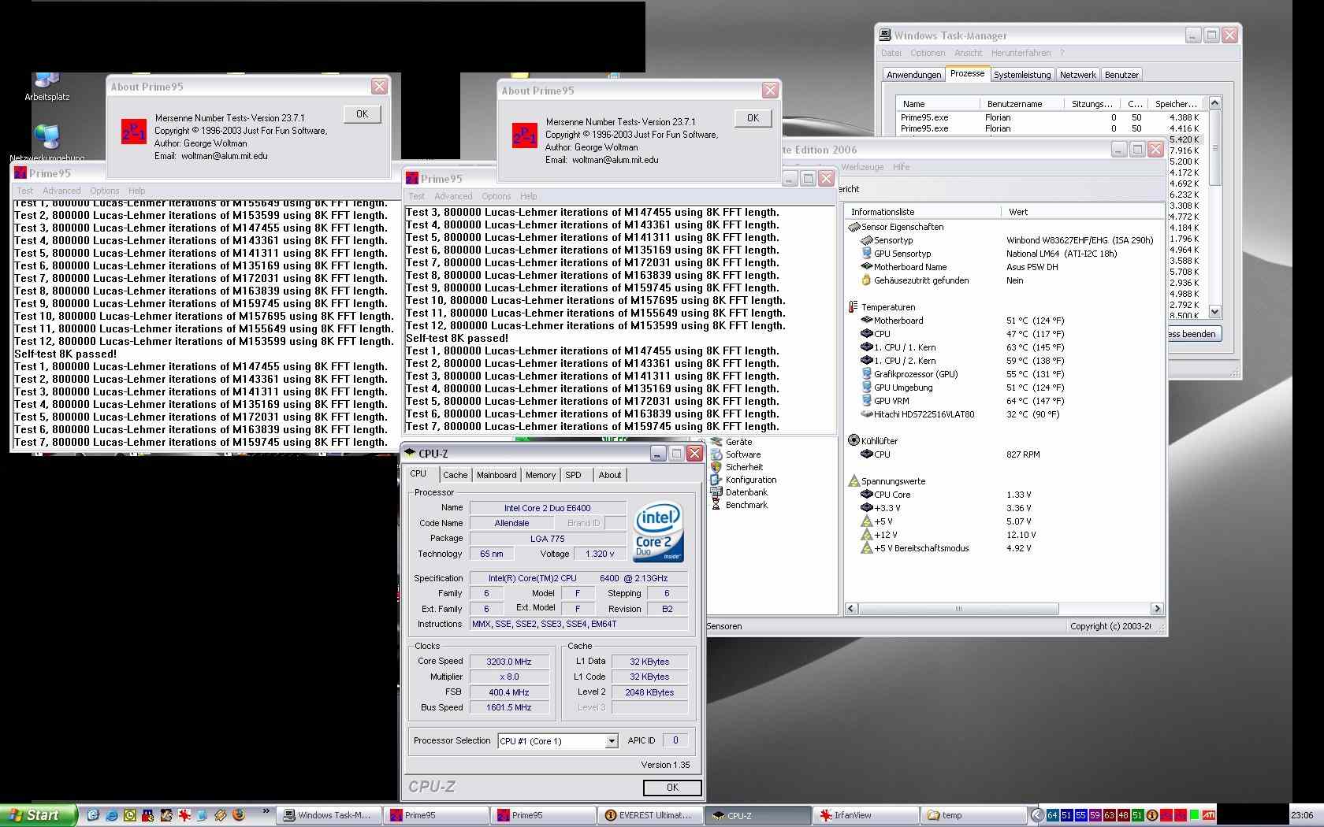This screenshot has width=1324, height=827.
Task: Click the Spannungswerte warning-triangle icon
Action: click(854, 481)
